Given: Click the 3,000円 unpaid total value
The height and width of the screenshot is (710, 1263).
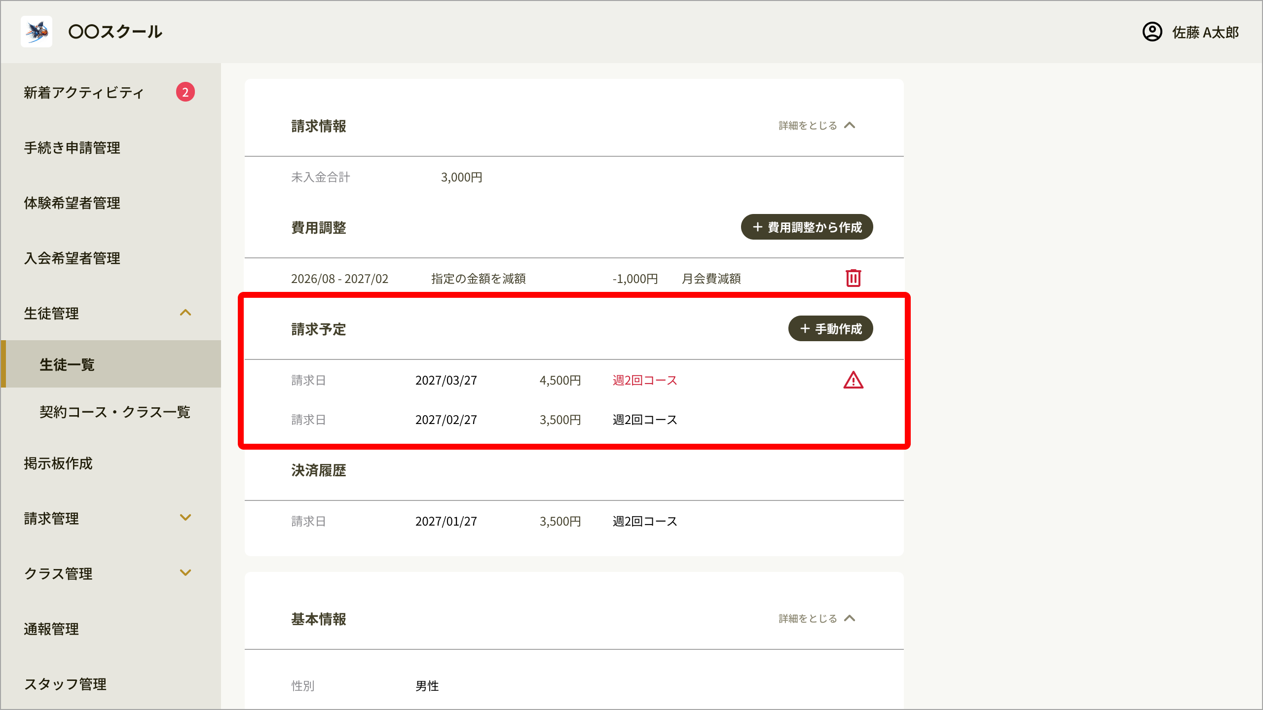Looking at the screenshot, I should click(x=461, y=177).
